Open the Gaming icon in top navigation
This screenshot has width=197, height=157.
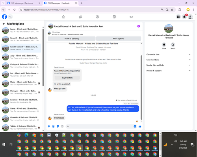131,17
